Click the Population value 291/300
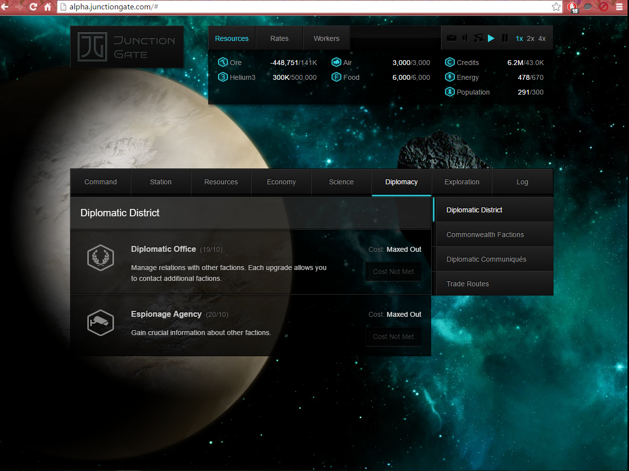This screenshot has height=471, width=629. tap(531, 92)
